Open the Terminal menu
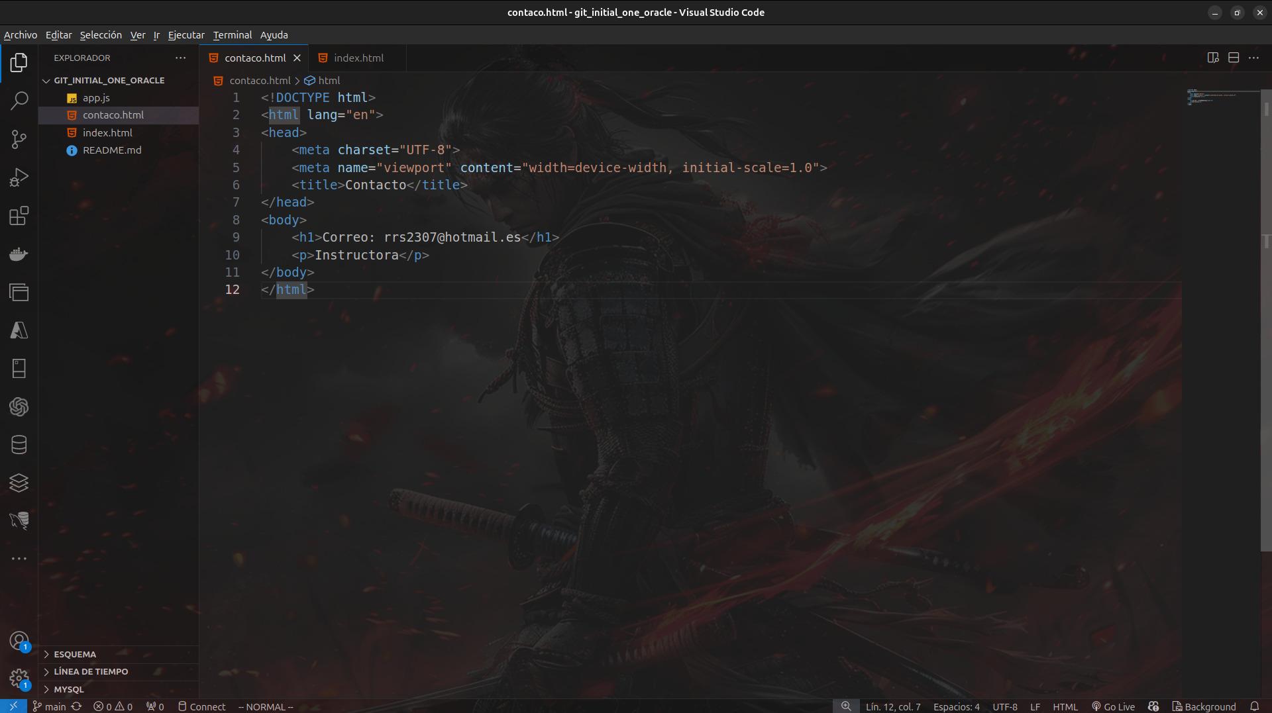The image size is (1272, 713). (x=233, y=35)
